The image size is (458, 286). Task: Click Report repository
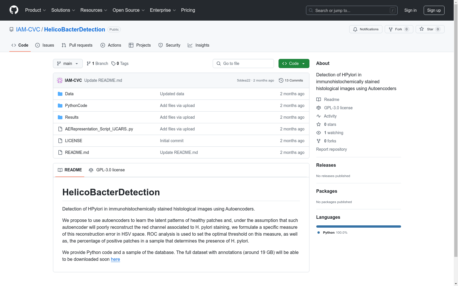pos(331,149)
